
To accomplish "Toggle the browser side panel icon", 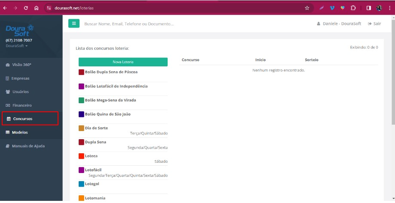I will (368, 8).
